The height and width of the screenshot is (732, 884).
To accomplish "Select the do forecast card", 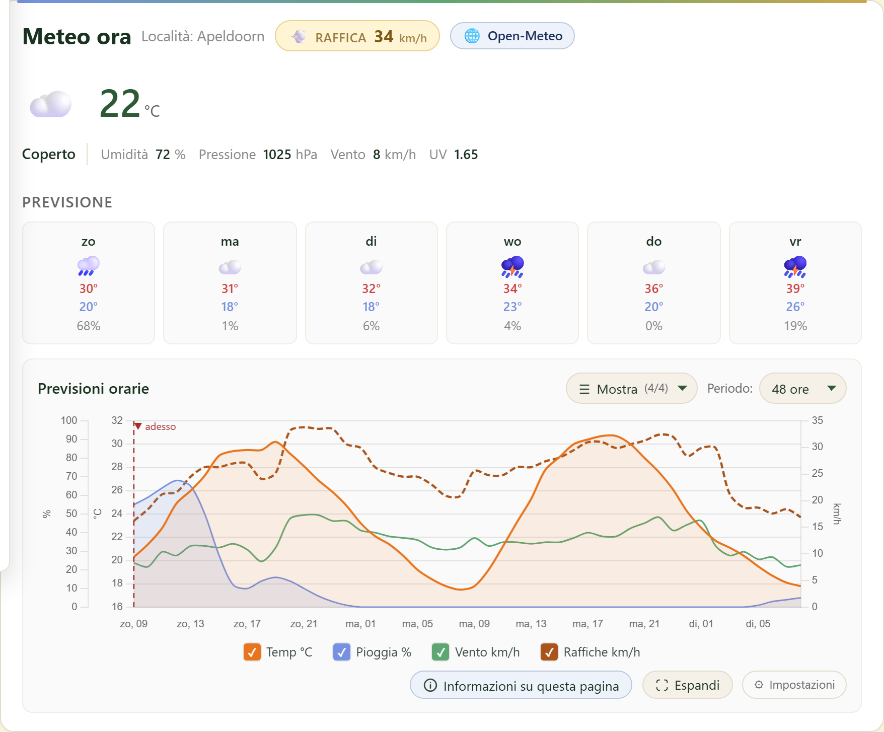I will click(x=654, y=283).
